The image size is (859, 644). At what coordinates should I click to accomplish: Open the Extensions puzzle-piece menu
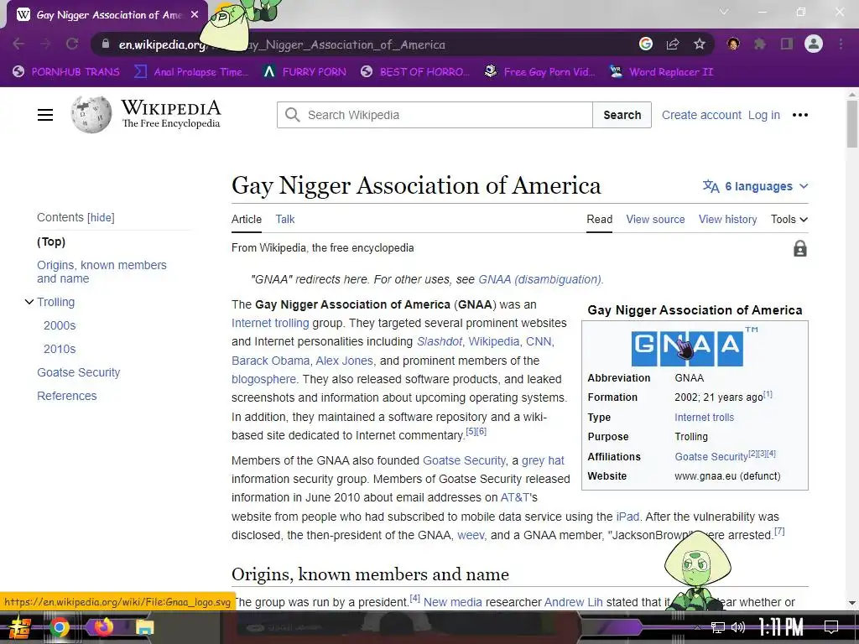coord(759,44)
